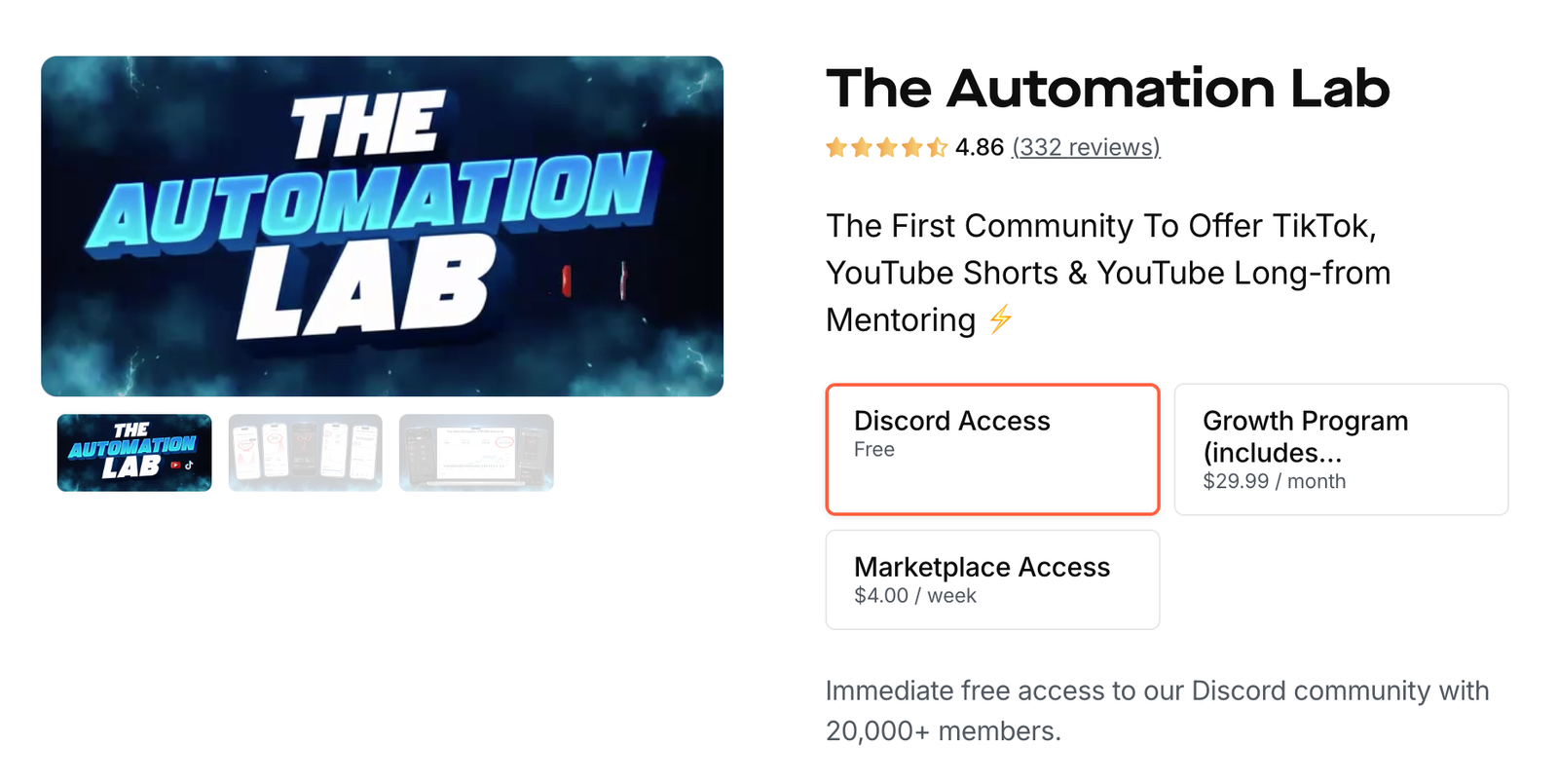
Task: Click the TikTok icon on the logo thumbnail
Action: point(189,465)
